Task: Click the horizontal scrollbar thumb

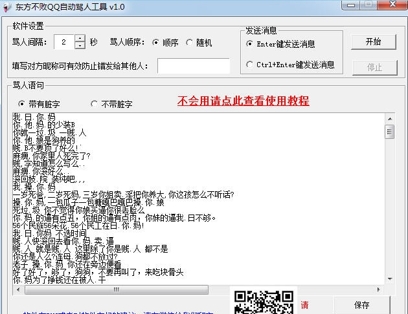Action: pyautogui.click(x=117, y=289)
